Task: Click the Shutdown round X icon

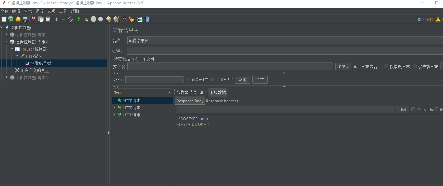Action: 101,19
